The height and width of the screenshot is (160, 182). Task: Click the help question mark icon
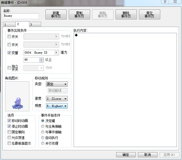(x=165, y=2)
